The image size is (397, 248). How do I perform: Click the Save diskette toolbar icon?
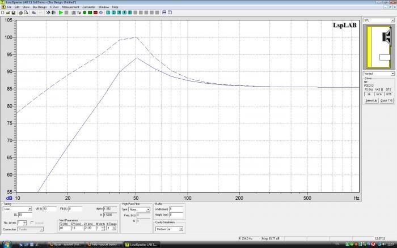tap(13, 12)
